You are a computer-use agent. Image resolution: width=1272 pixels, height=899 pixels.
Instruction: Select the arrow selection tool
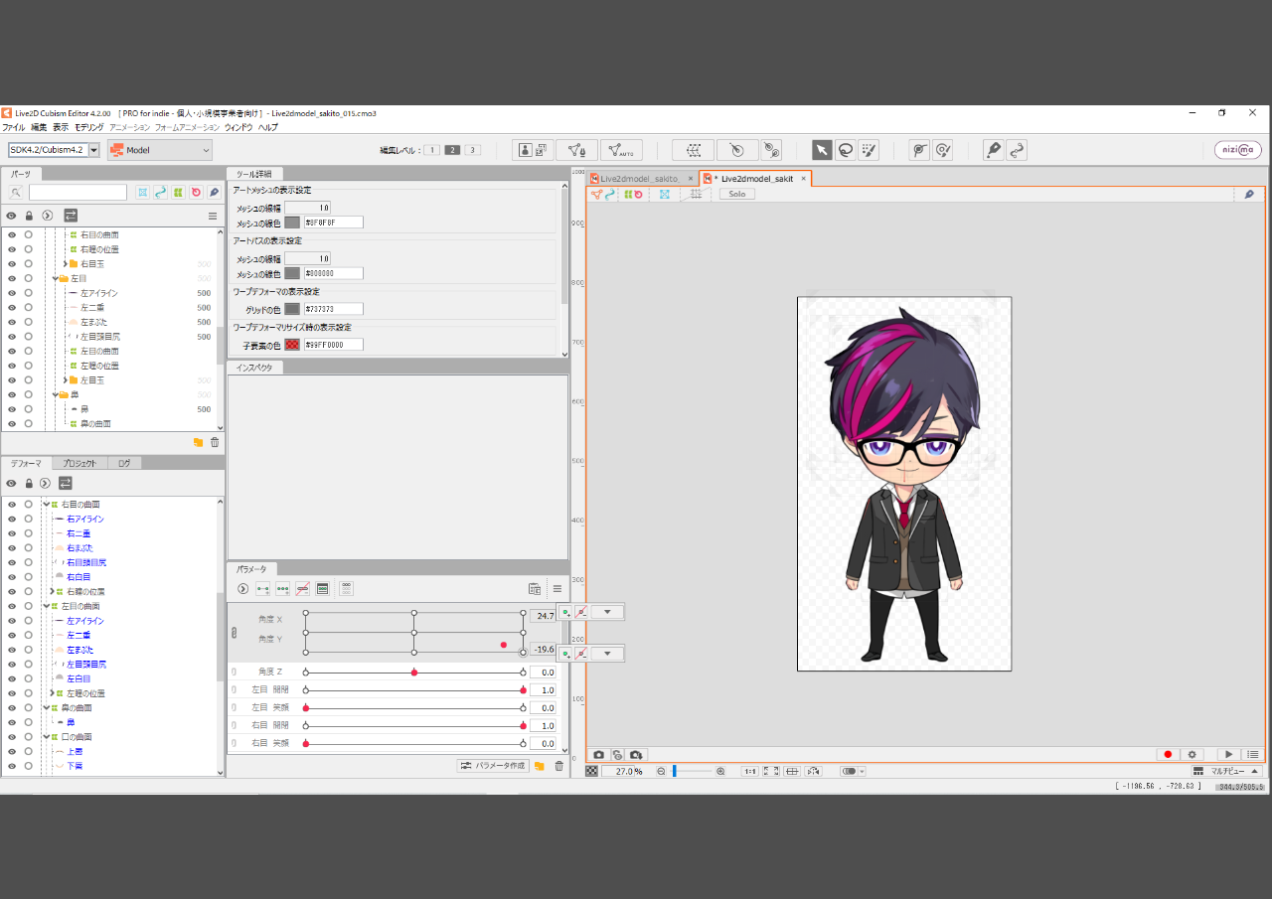[x=822, y=150]
